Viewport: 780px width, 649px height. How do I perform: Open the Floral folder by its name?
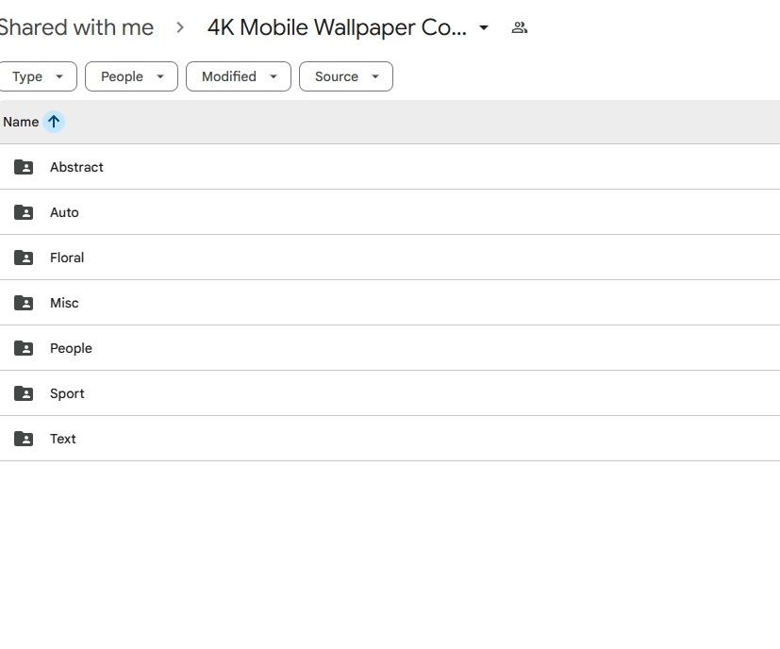(66, 258)
